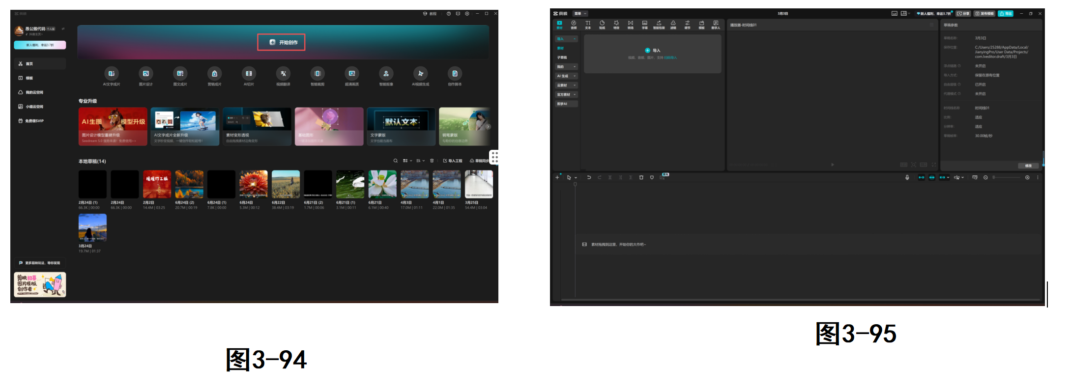Select 模板 in the home sidebar

point(40,78)
